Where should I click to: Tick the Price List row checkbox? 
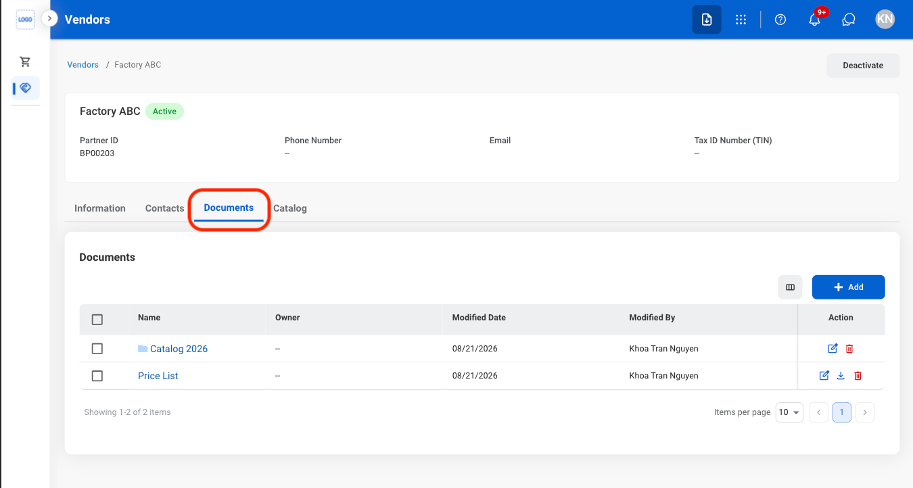point(97,376)
